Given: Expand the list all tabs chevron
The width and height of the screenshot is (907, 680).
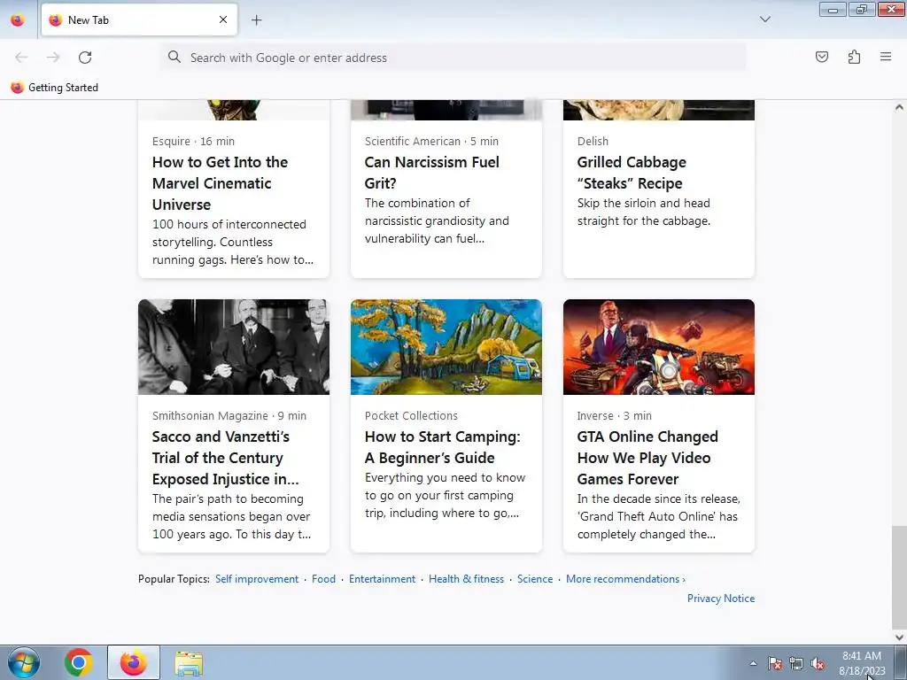Looking at the screenshot, I should click(x=764, y=19).
